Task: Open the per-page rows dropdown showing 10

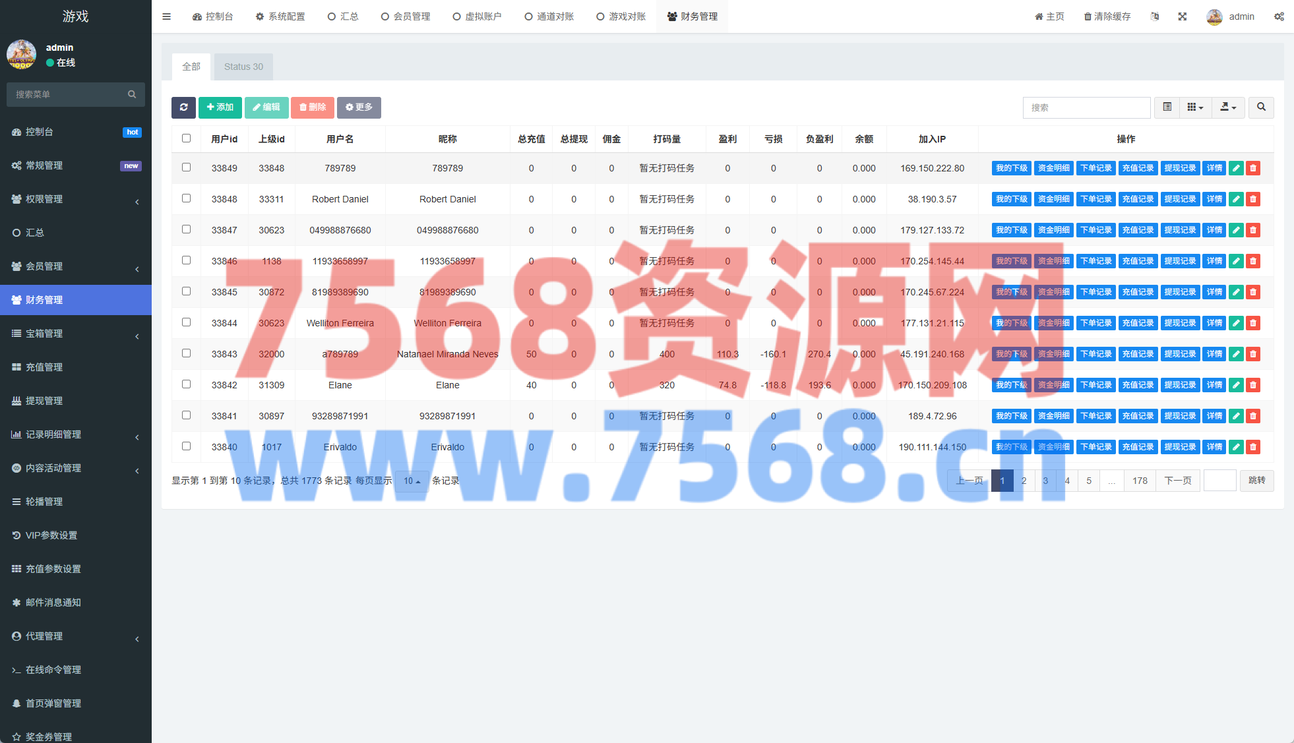Action: click(412, 481)
